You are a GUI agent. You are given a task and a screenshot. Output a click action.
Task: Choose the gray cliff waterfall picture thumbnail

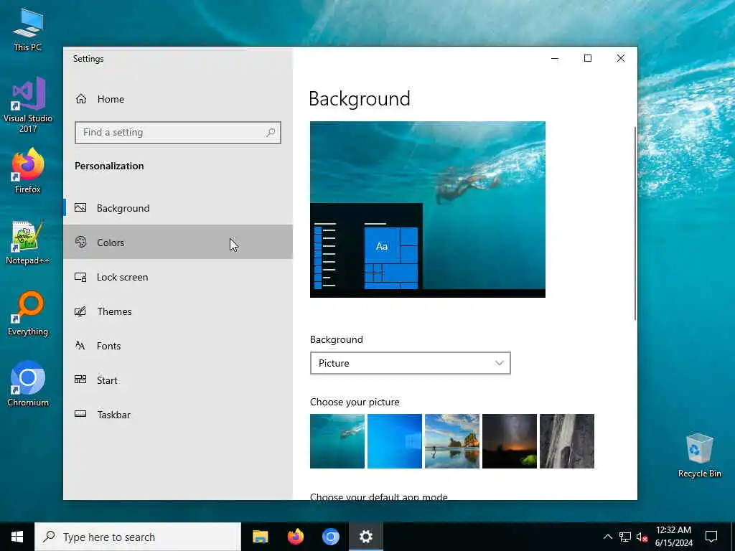tap(567, 441)
